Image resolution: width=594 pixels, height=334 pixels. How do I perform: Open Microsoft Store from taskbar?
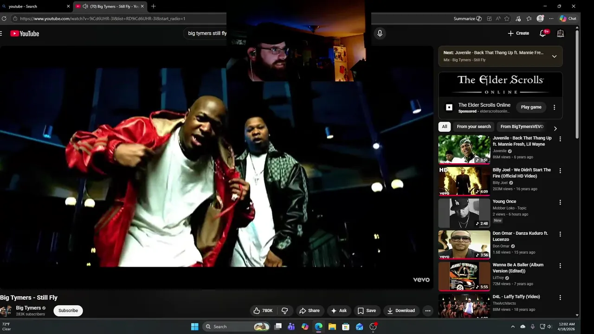(x=346, y=327)
